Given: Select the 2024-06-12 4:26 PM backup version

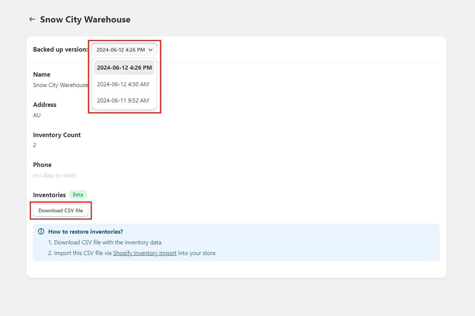Looking at the screenshot, I should click(124, 67).
